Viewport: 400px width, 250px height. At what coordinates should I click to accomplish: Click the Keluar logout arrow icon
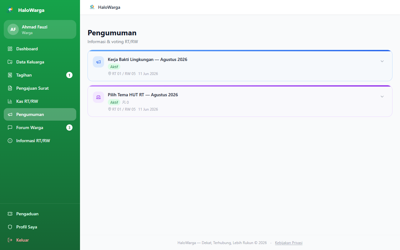coord(10,240)
